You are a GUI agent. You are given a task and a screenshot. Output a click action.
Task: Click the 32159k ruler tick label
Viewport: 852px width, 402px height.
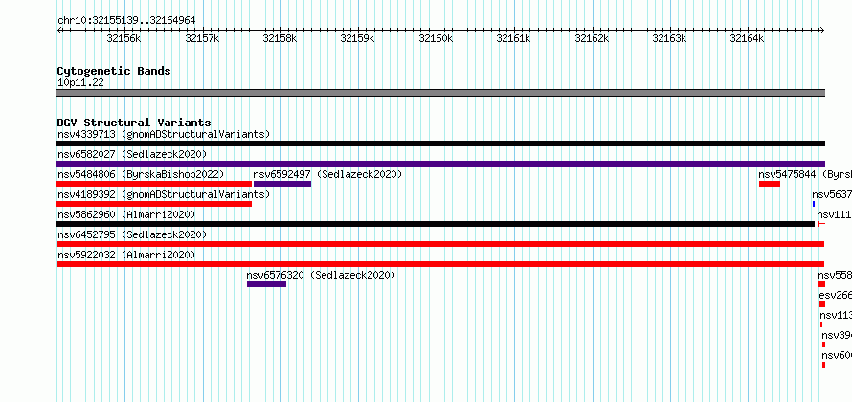tap(357, 38)
